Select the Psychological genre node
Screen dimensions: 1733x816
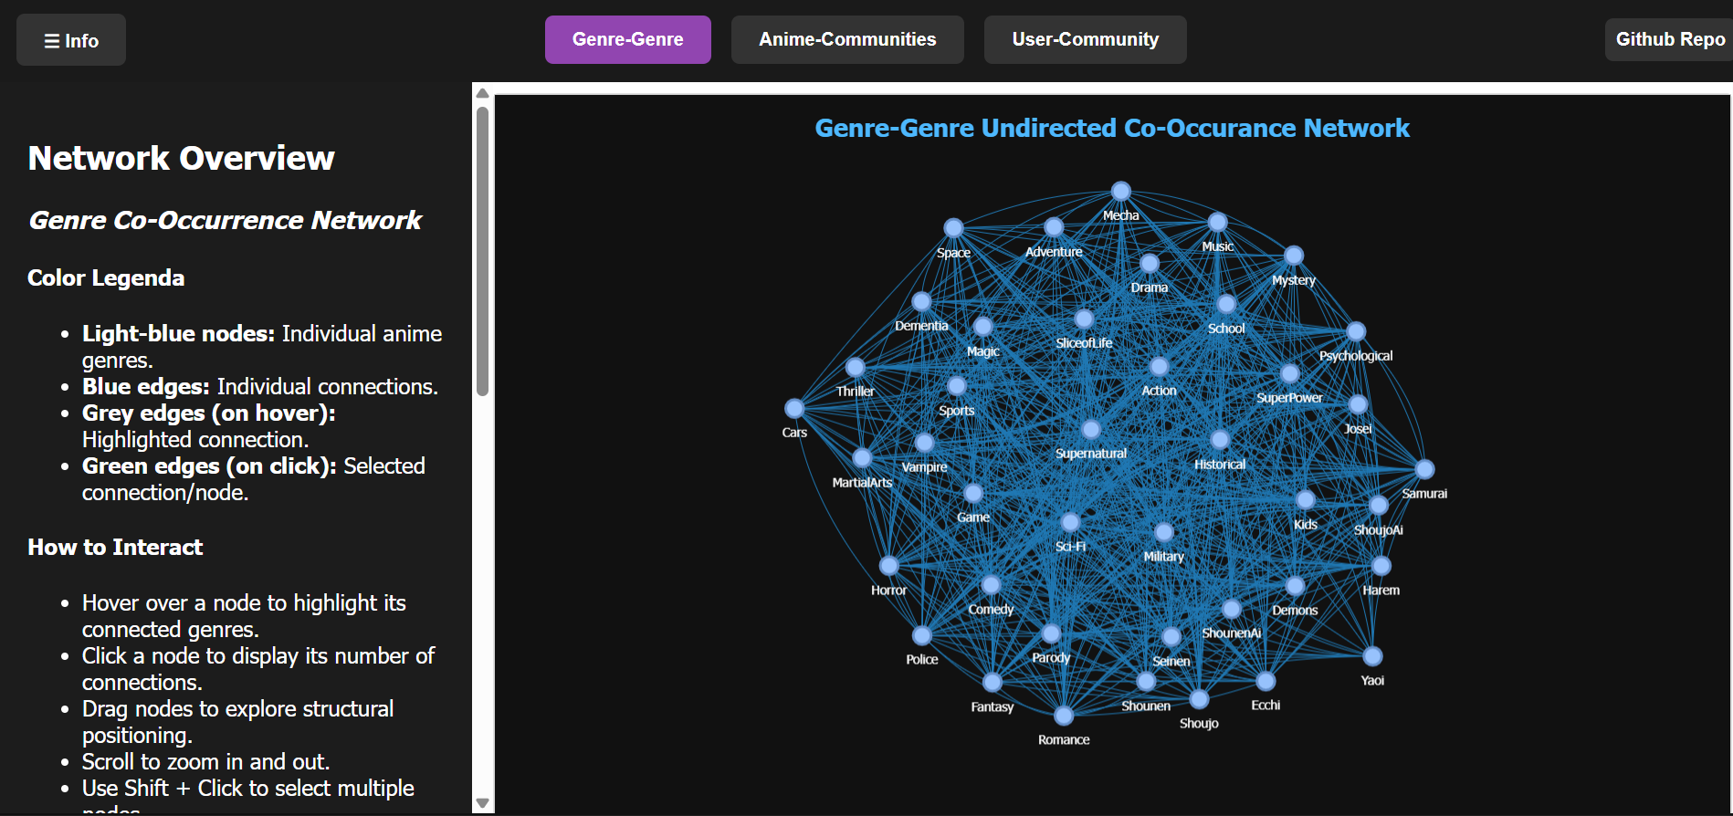click(1356, 331)
